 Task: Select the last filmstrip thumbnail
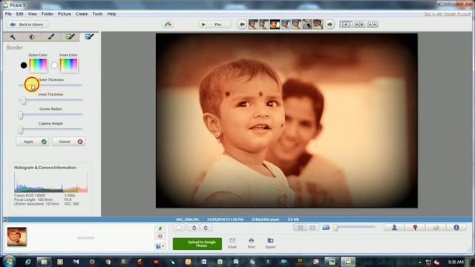click(x=318, y=24)
